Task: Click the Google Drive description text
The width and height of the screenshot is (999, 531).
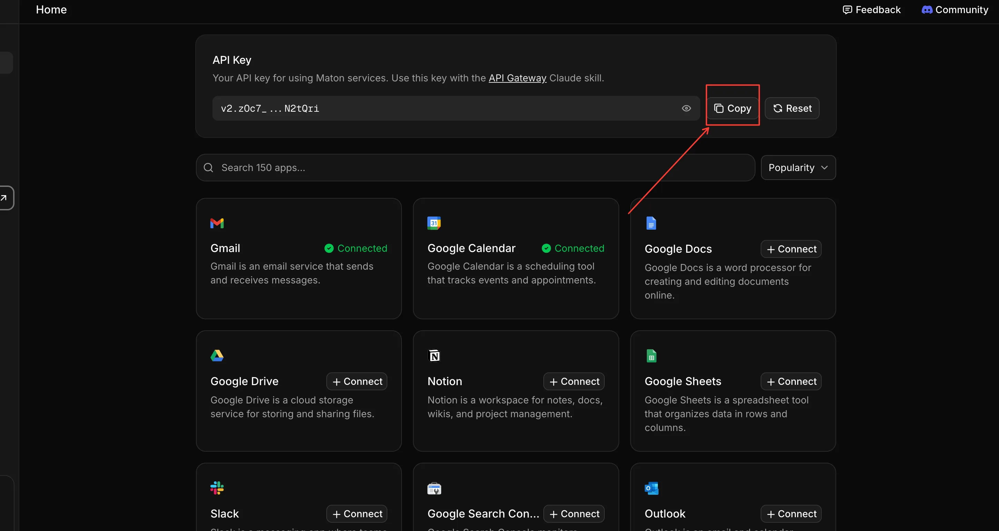Action: click(x=293, y=407)
